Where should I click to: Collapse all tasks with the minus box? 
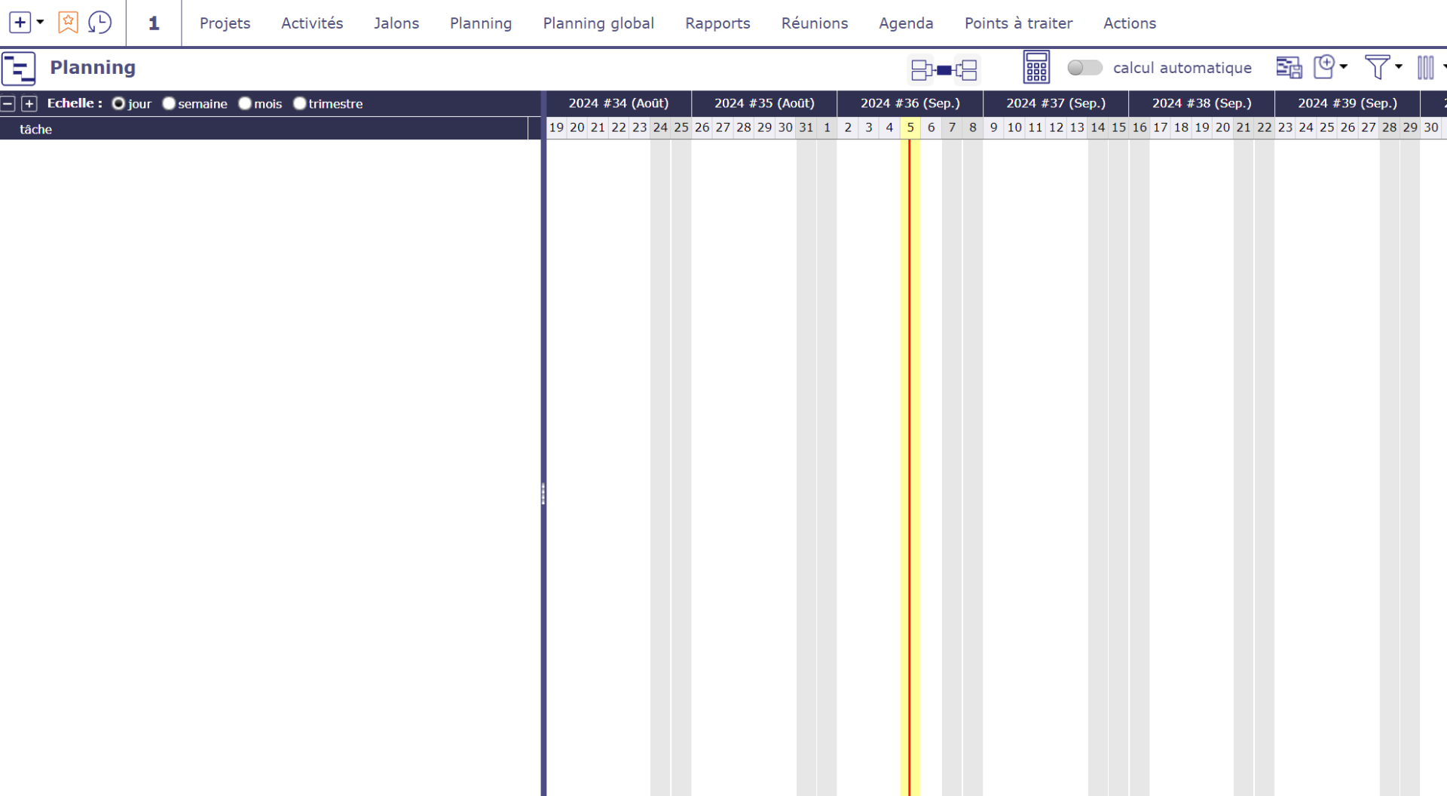click(x=8, y=104)
